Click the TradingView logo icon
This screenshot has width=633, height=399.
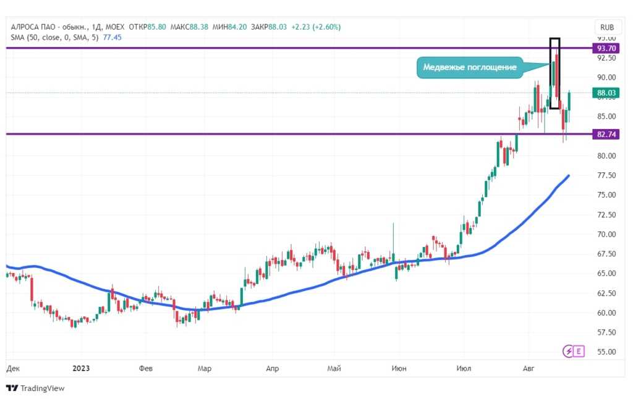12,388
